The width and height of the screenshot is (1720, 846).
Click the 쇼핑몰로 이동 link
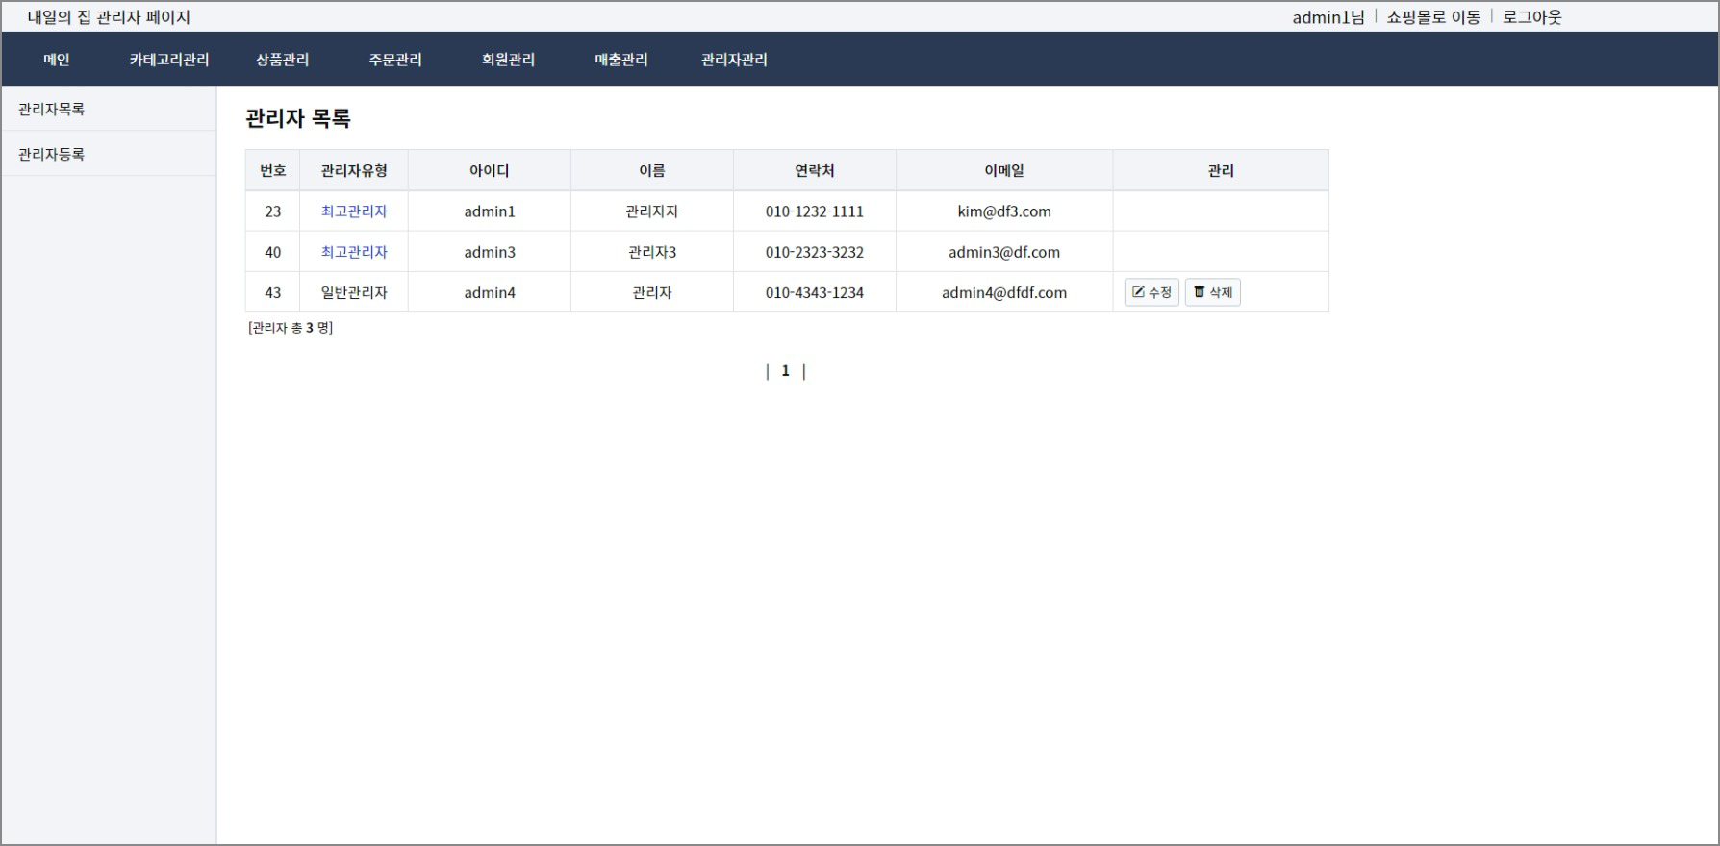[1433, 17]
